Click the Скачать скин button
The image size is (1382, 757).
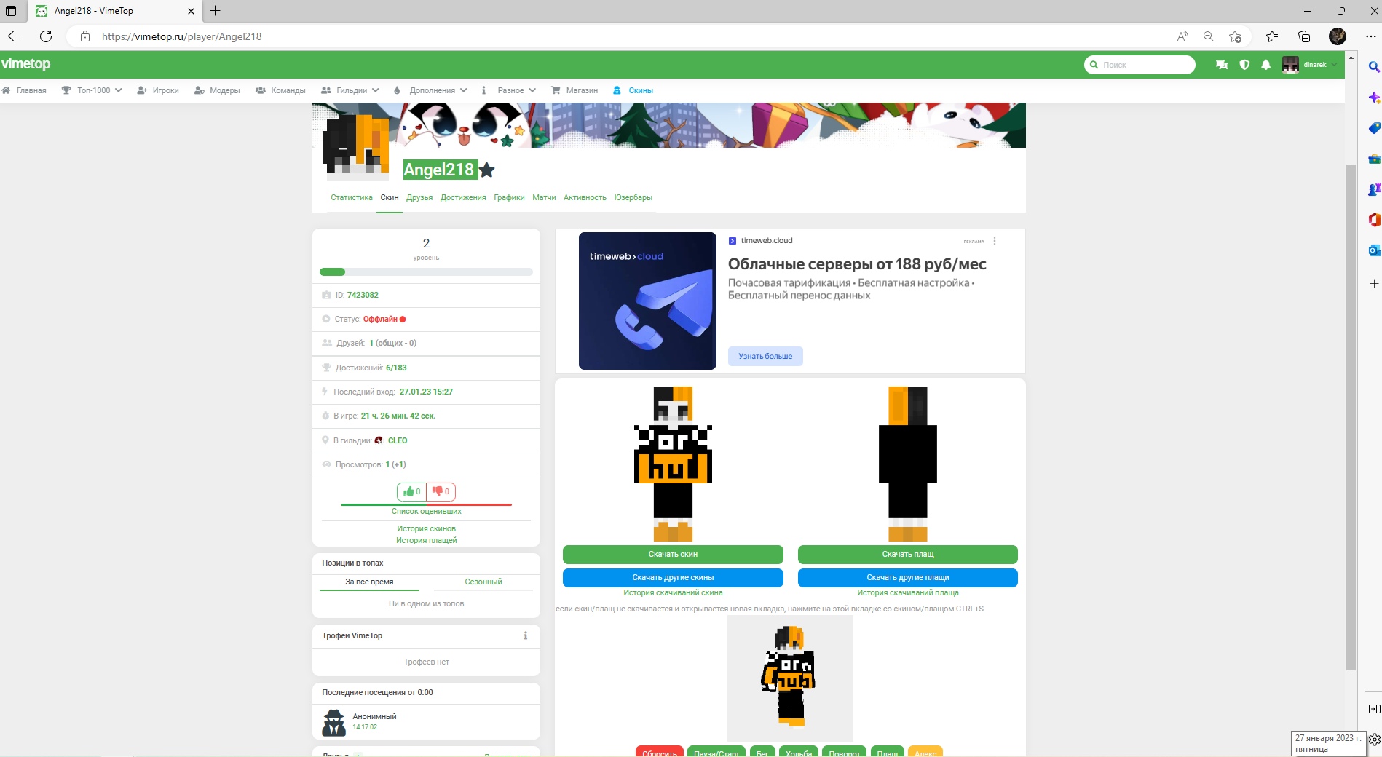[x=673, y=555]
